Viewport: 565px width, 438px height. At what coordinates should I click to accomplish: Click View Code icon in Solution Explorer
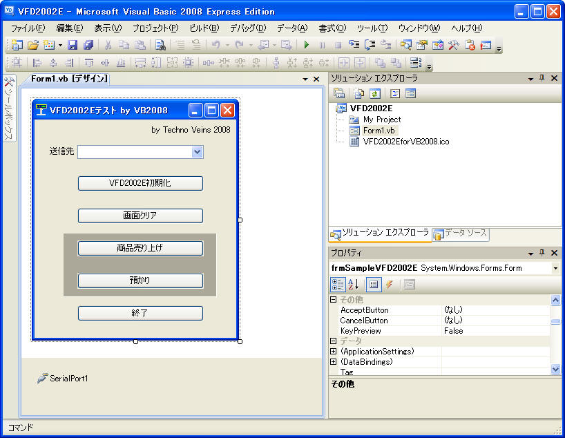point(395,94)
